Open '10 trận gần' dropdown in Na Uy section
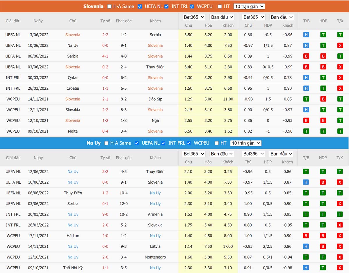The height and width of the screenshot is (273, 349). (x=246, y=143)
